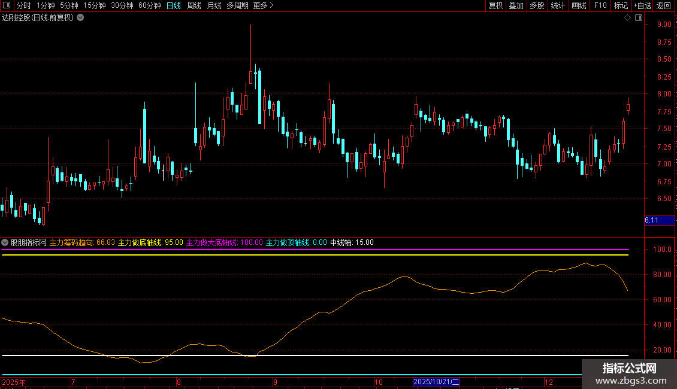Open the 画线 drawing tools
Image resolution: width=677 pixels, height=389 pixels.
(579, 6)
